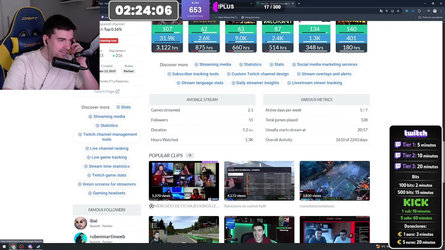Open the game card showing 348 hrs
445x250 pixels.
(315, 36)
